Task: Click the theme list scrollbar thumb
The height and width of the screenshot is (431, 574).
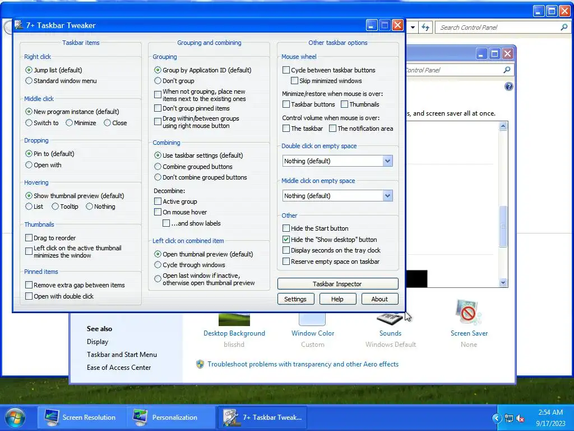Action: [503, 226]
